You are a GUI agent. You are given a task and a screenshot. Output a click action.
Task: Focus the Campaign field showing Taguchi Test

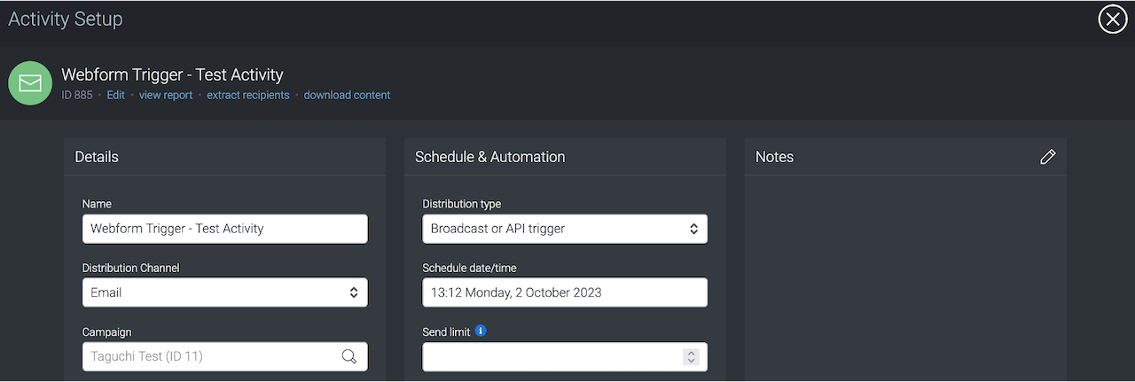[208, 356]
